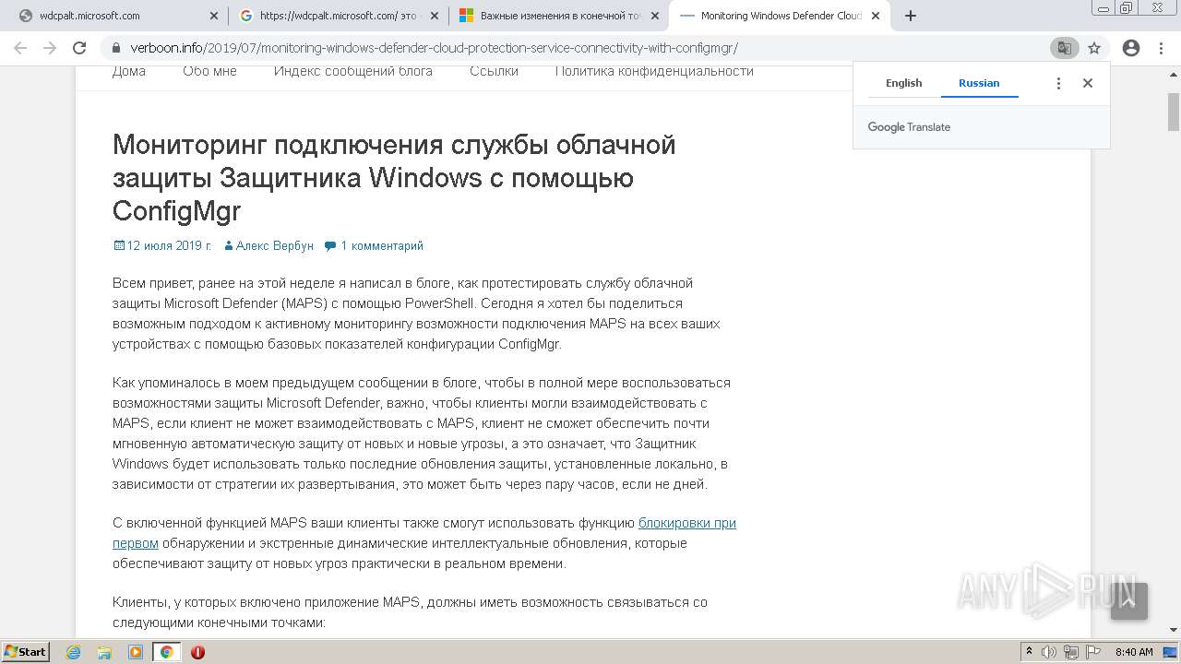Open File Explorer from the taskbar
This screenshot has height=664, width=1181.
[x=104, y=652]
